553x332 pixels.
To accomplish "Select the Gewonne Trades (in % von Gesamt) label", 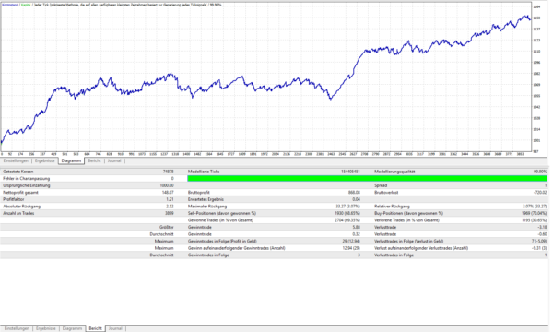I will click(x=220, y=220).
